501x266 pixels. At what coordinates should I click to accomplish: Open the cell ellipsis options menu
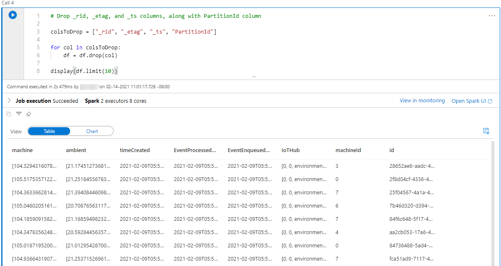point(492,15)
